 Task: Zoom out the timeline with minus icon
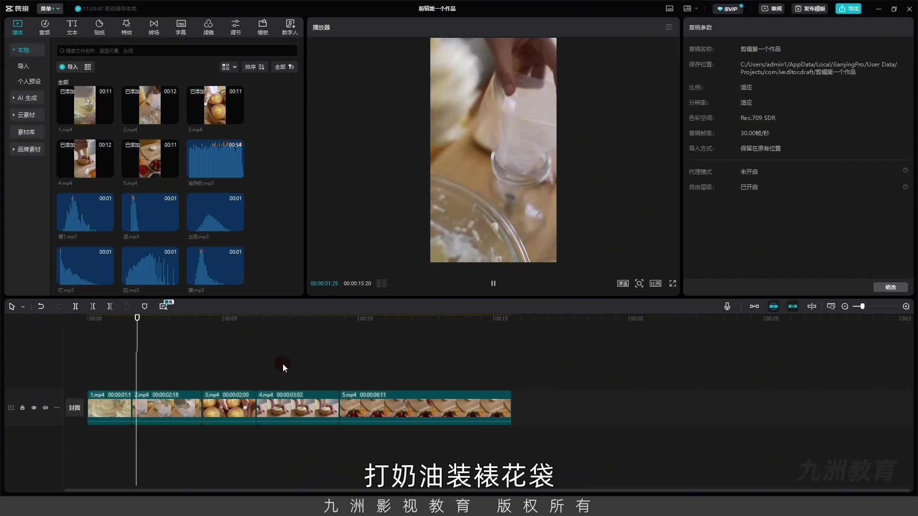(x=845, y=306)
